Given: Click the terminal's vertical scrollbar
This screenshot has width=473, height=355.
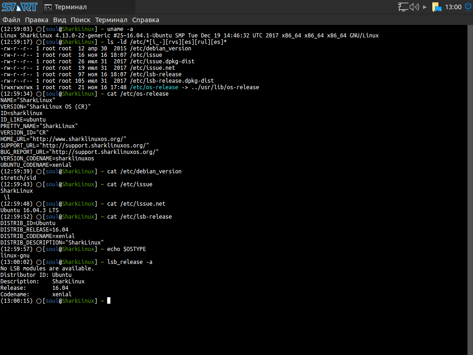Looking at the screenshot, I should pos(470,190).
